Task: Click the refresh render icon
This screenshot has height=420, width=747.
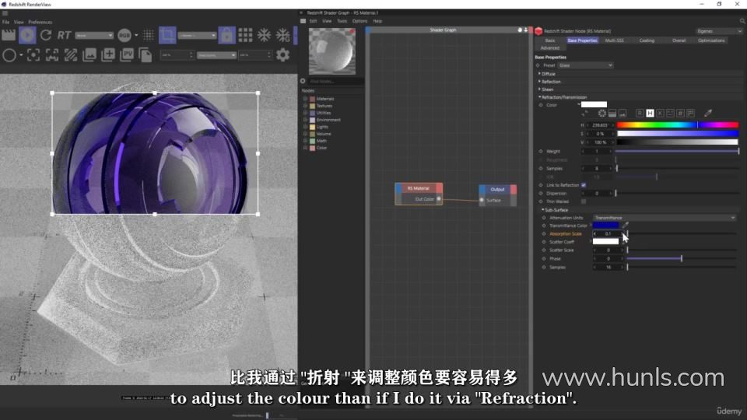Action: click(46, 35)
